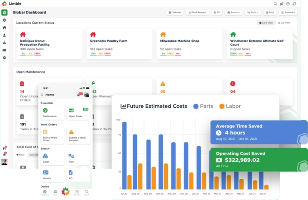Open the Dashboards tile in mobile app
This screenshot has height=200, width=308.
click(x=52, y=113)
